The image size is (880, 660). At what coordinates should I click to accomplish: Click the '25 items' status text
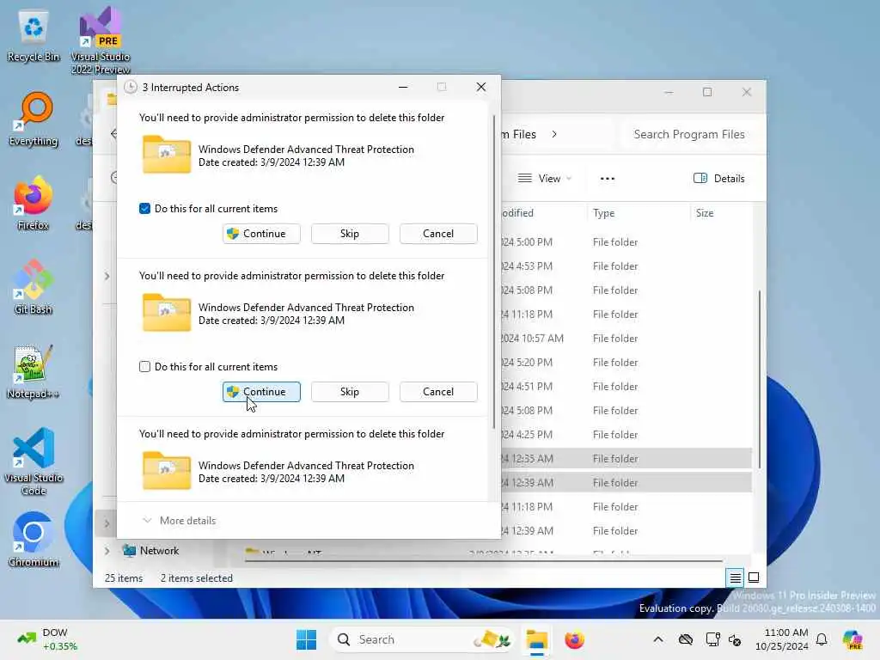pos(124,578)
